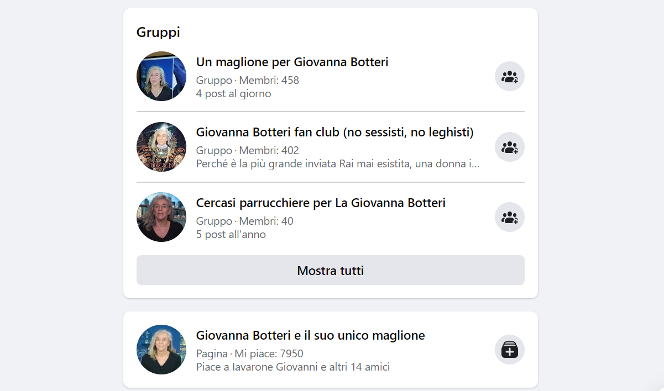Click the 4 post al giorno text
Screen dimensions: 664x391
(233, 93)
